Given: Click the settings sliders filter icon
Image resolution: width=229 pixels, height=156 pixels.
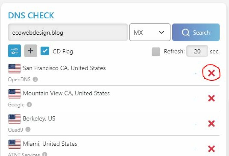Looking at the screenshot, I should pyautogui.click(x=15, y=51).
